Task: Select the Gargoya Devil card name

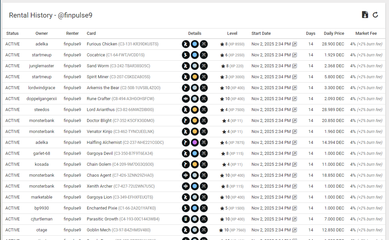Action: click(100, 153)
